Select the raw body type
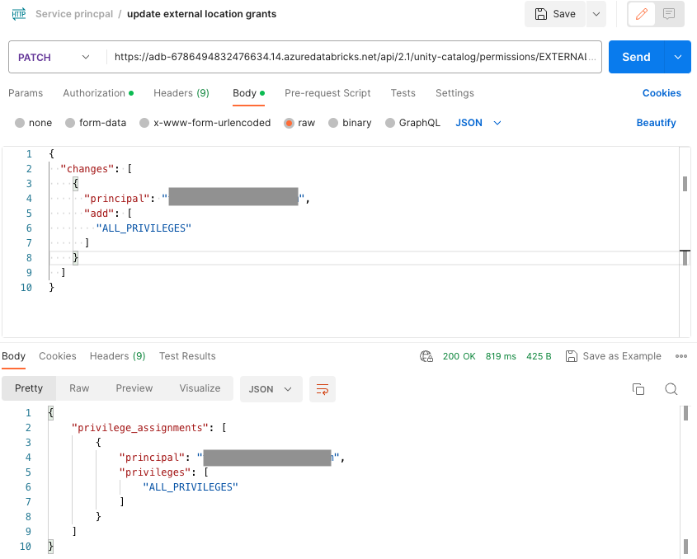 (289, 123)
